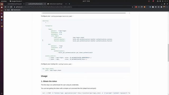
Task: Open the Activities overview
Action: 4,1
